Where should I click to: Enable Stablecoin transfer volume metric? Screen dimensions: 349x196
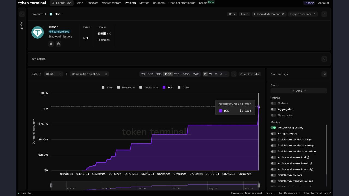[273, 181]
